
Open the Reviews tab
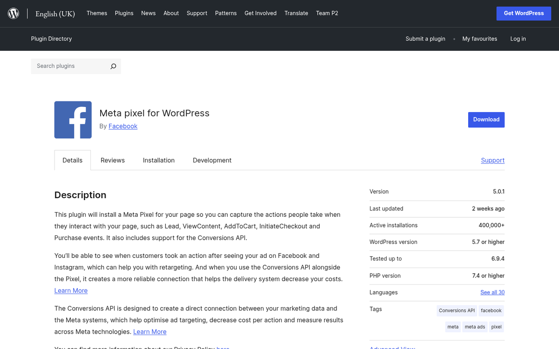tap(113, 160)
